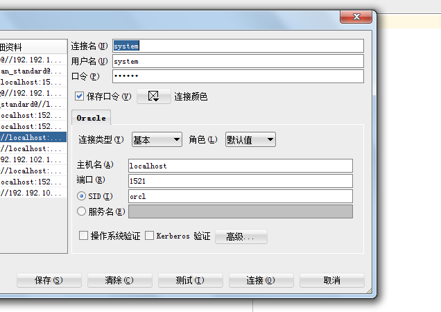Focus the 口令 password field
The height and width of the screenshot is (312, 441).
(238, 76)
